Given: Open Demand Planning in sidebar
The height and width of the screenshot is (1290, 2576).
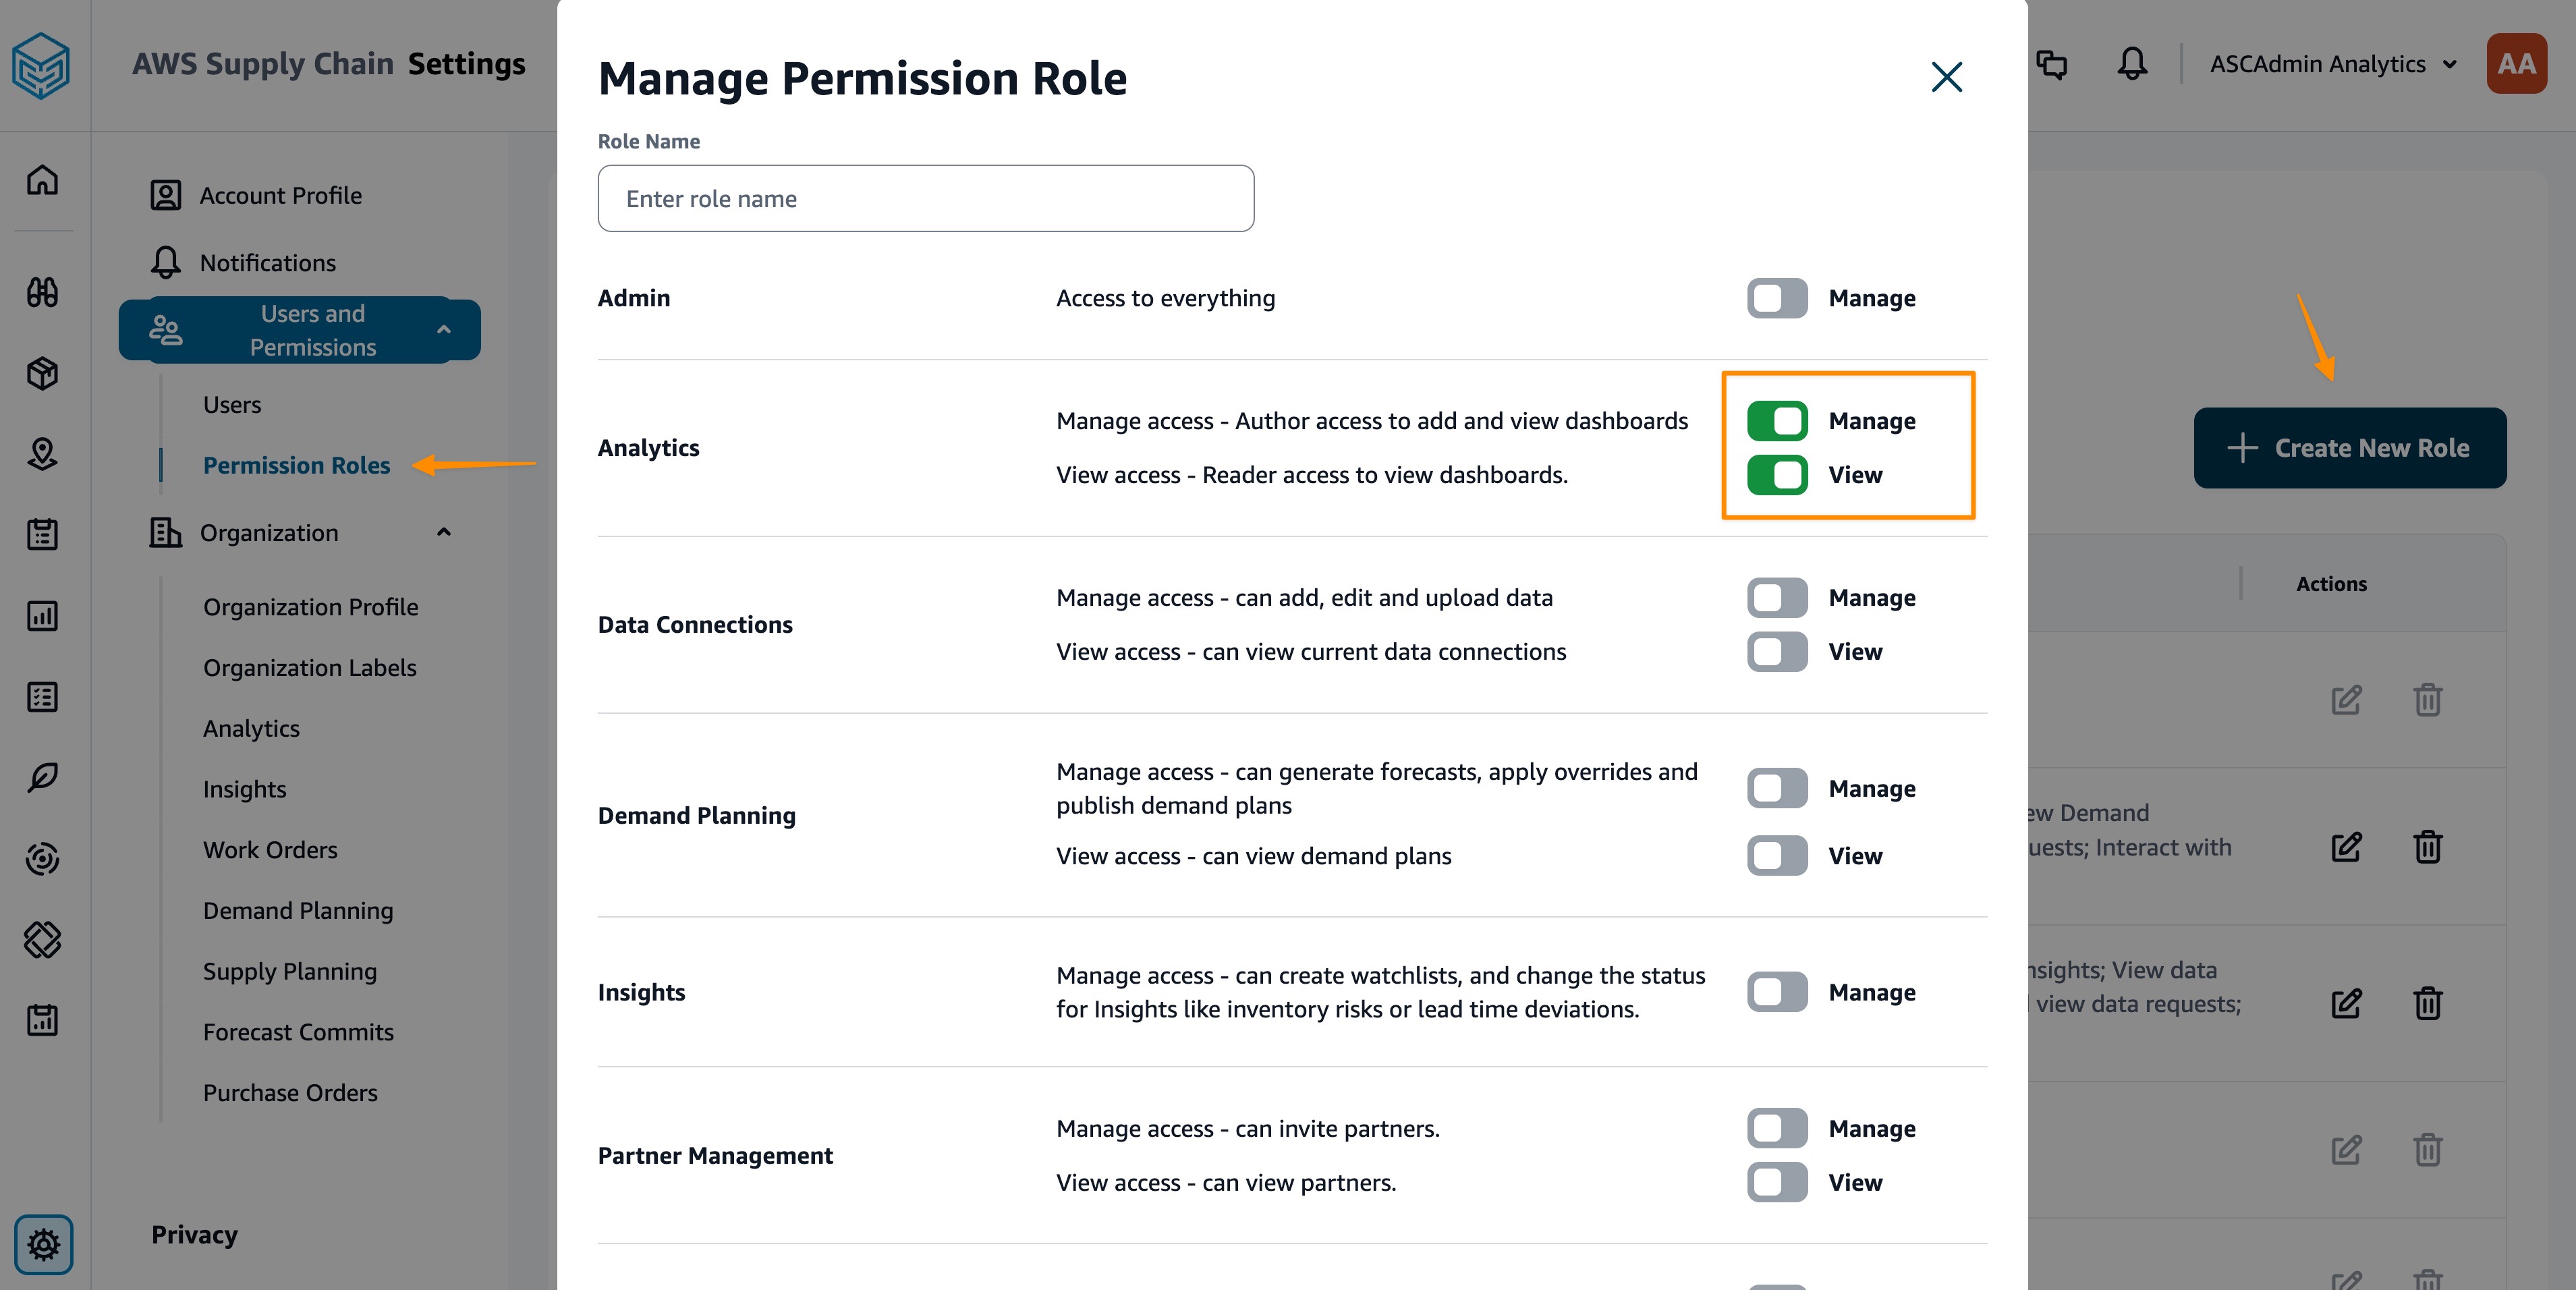Looking at the screenshot, I should (298, 911).
